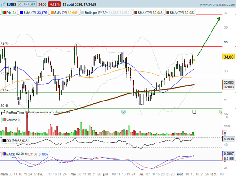Click the red-green Prix candle icon
This screenshot has height=177, width=236.
[4, 12]
